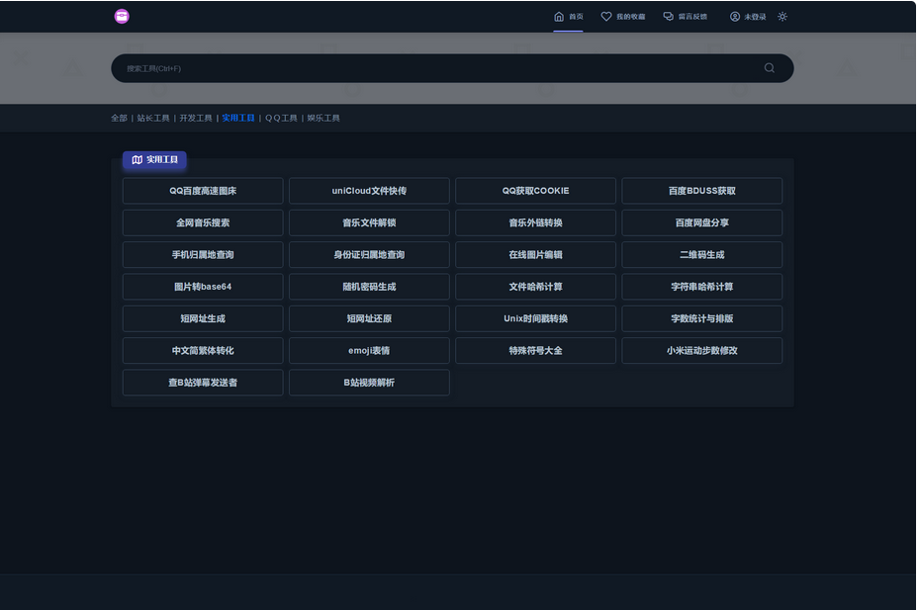Click the purple toolbox site logo
The width and height of the screenshot is (920, 610).
tap(122, 17)
